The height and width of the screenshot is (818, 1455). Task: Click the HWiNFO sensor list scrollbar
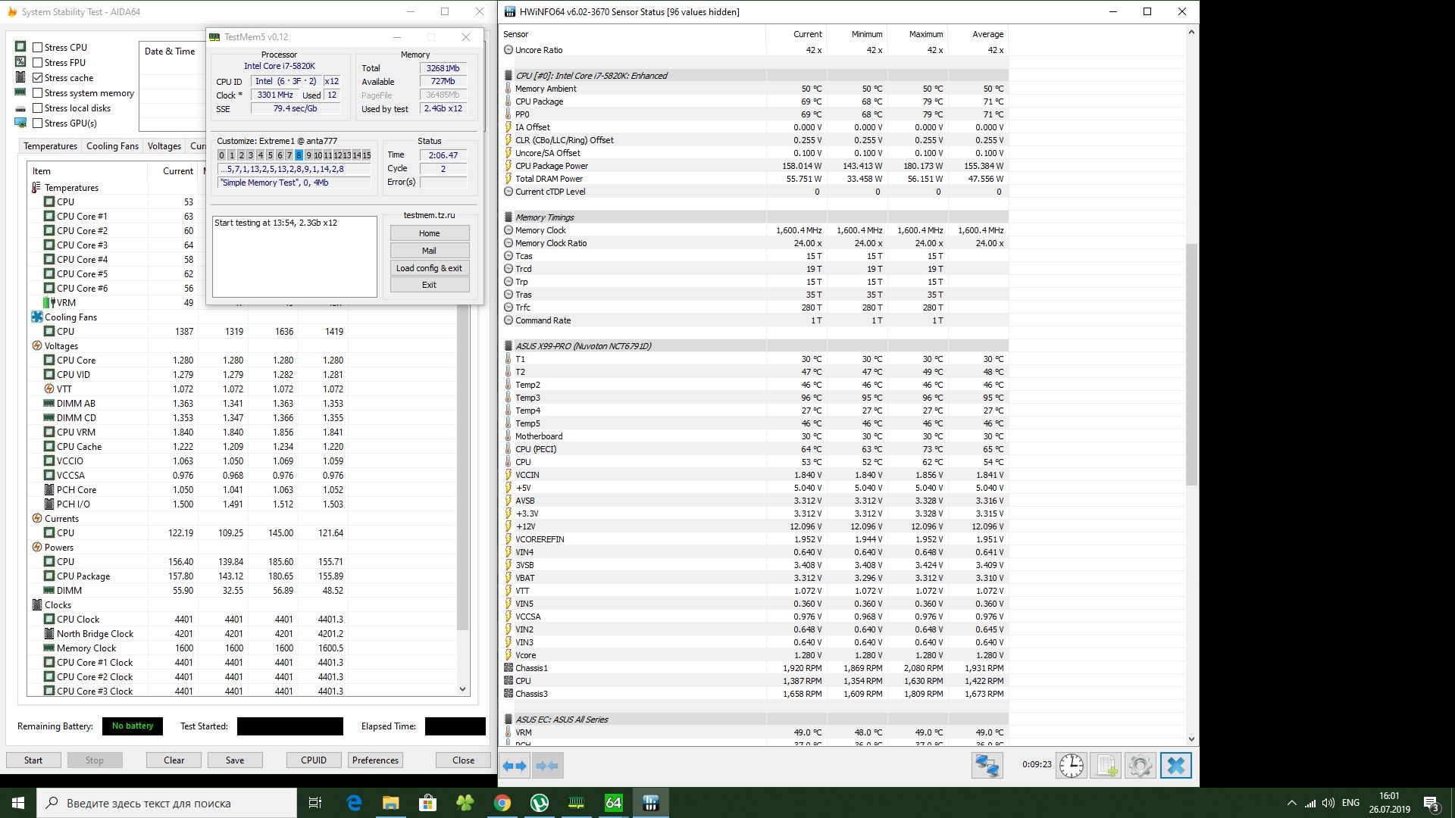click(x=1191, y=364)
